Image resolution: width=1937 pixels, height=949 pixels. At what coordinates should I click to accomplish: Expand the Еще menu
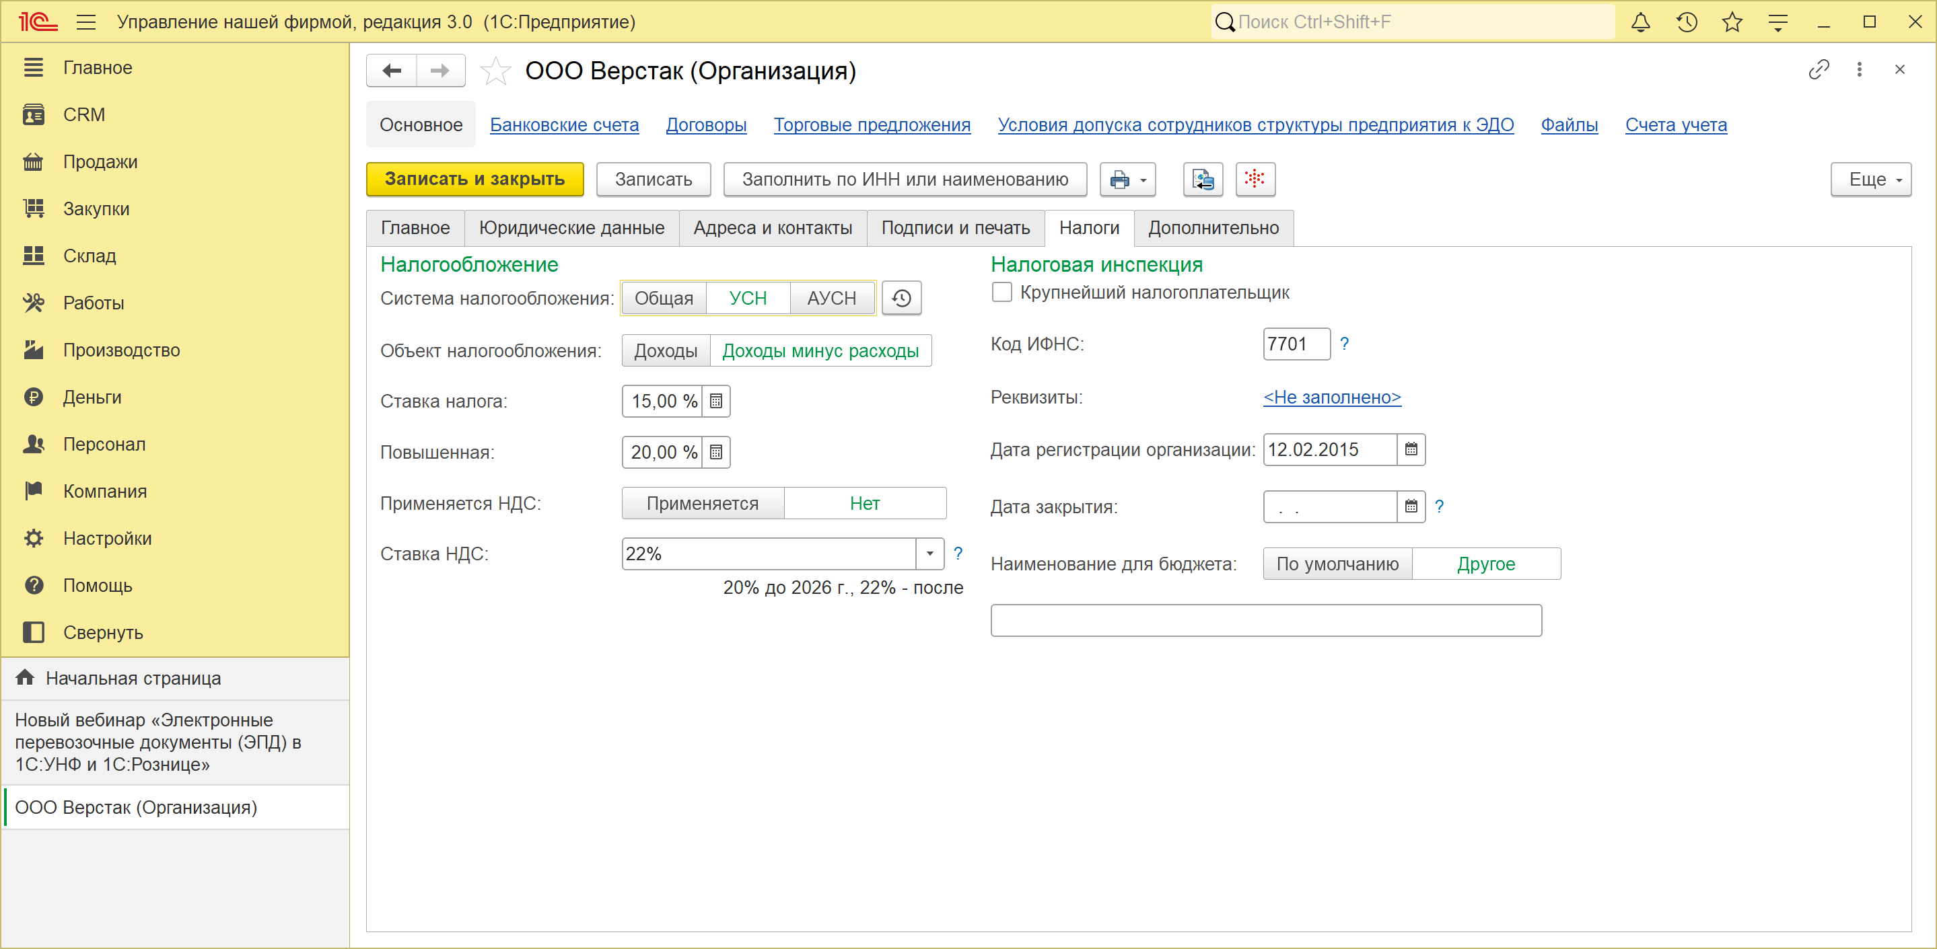pos(1870,179)
